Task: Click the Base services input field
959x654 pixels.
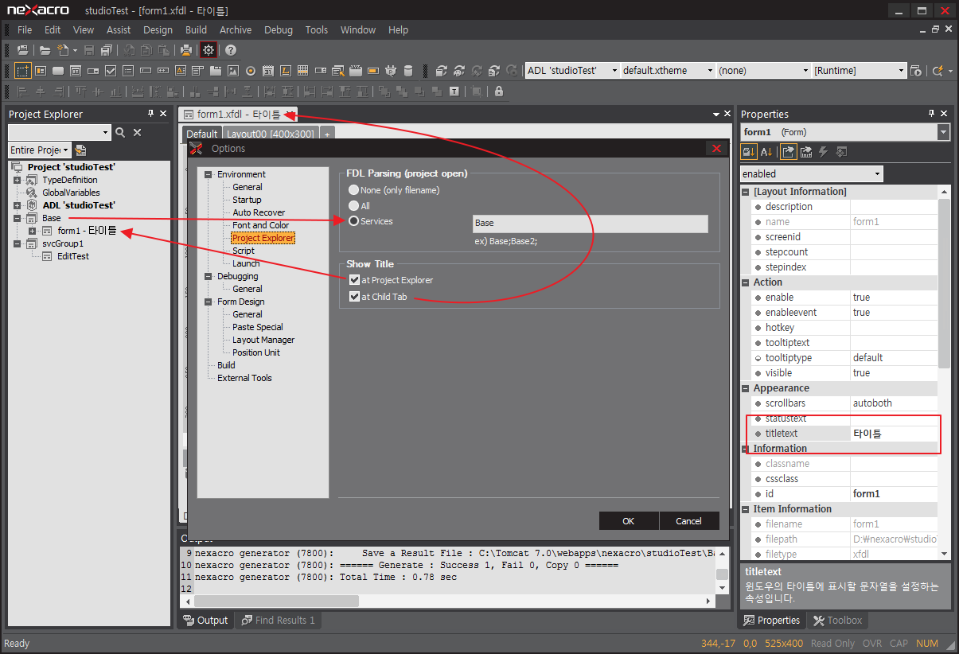Action: pyautogui.click(x=589, y=224)
